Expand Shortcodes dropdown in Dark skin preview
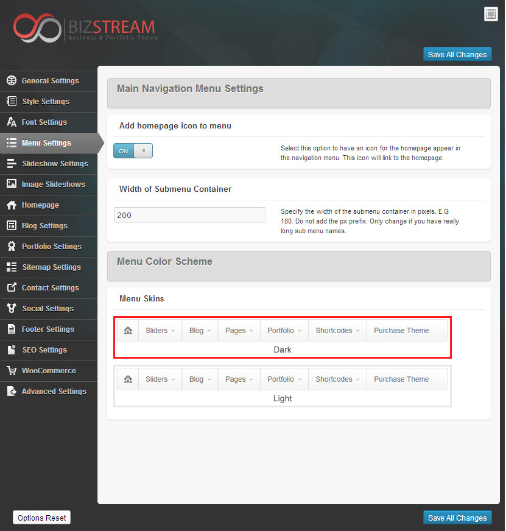The height and width of the screenshot is (531, 506). [x=337, y=331]
